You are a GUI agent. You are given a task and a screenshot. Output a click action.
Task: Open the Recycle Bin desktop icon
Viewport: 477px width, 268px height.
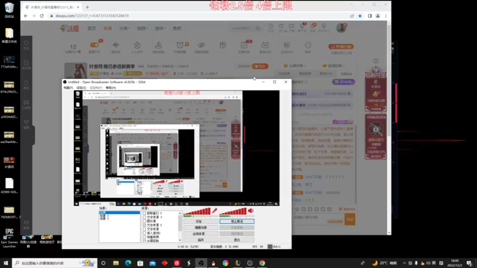point(9,10)
